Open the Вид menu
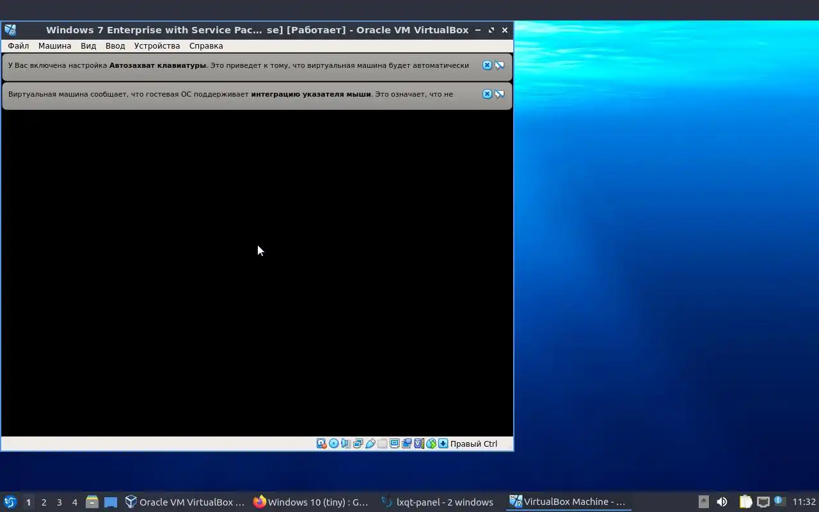819x512 pixels. pos(88,46)
